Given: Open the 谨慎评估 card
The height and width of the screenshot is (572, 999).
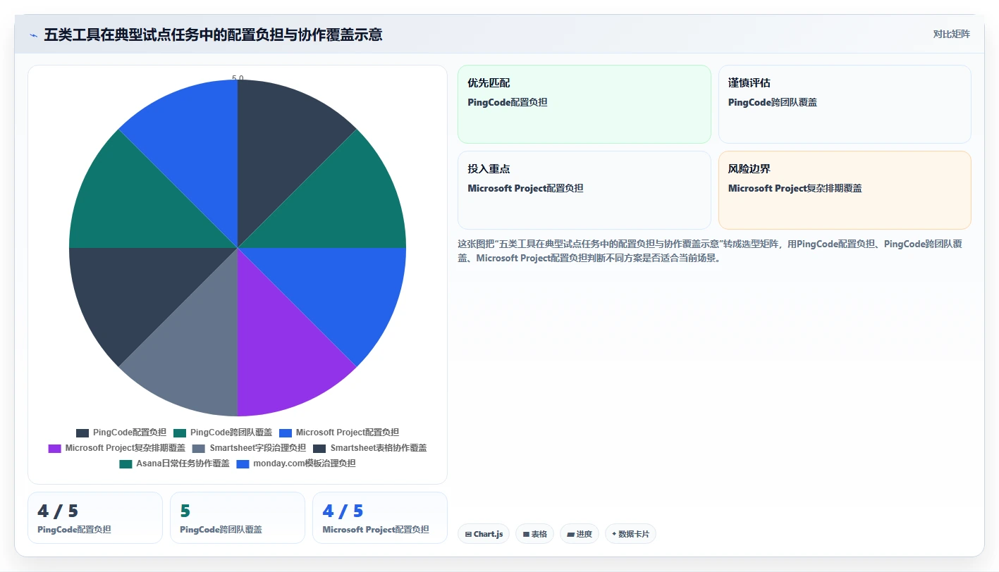Looking at the screenshot, I should pos(845,104).
